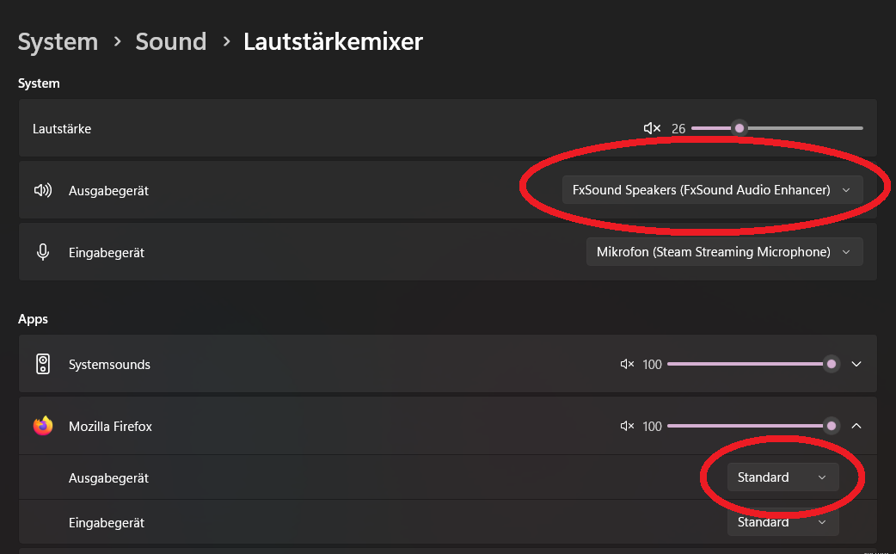Click the Mozilla Firefox app icon

[43, 426]
